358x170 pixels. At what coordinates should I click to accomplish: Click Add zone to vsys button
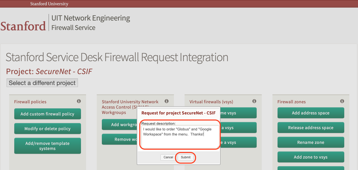coord(311,157)
